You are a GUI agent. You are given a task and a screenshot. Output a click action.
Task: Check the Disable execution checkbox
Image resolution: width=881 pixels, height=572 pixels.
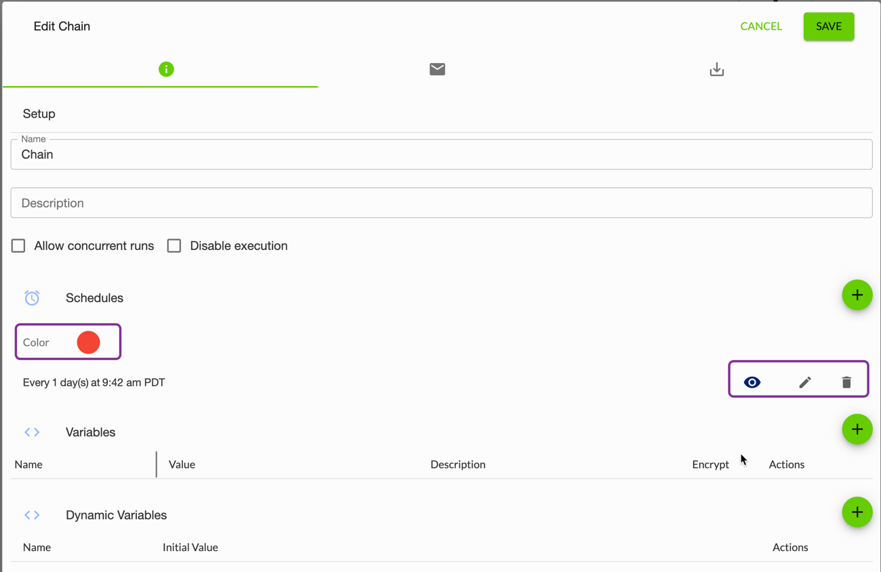tap(174, 245)
